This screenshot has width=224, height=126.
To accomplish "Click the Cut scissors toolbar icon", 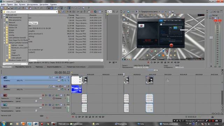I will click(23, 8).
